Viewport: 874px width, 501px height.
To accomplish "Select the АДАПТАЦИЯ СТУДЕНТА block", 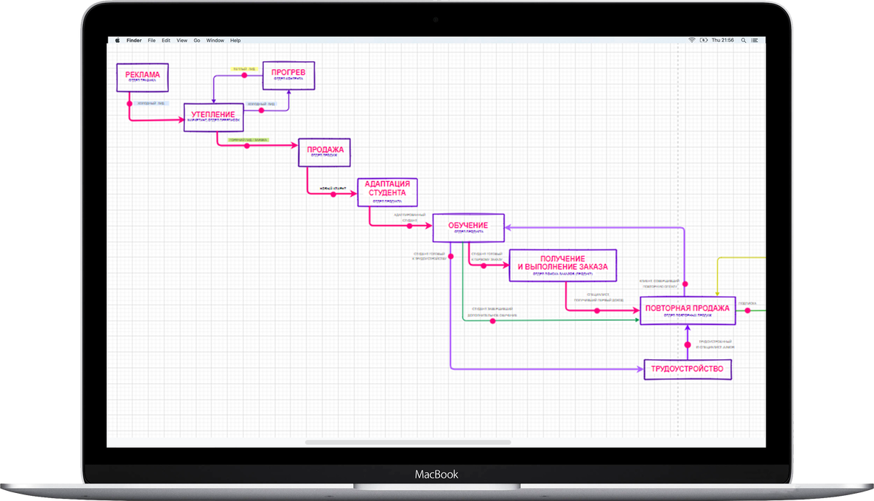I will tap(387, 192).
